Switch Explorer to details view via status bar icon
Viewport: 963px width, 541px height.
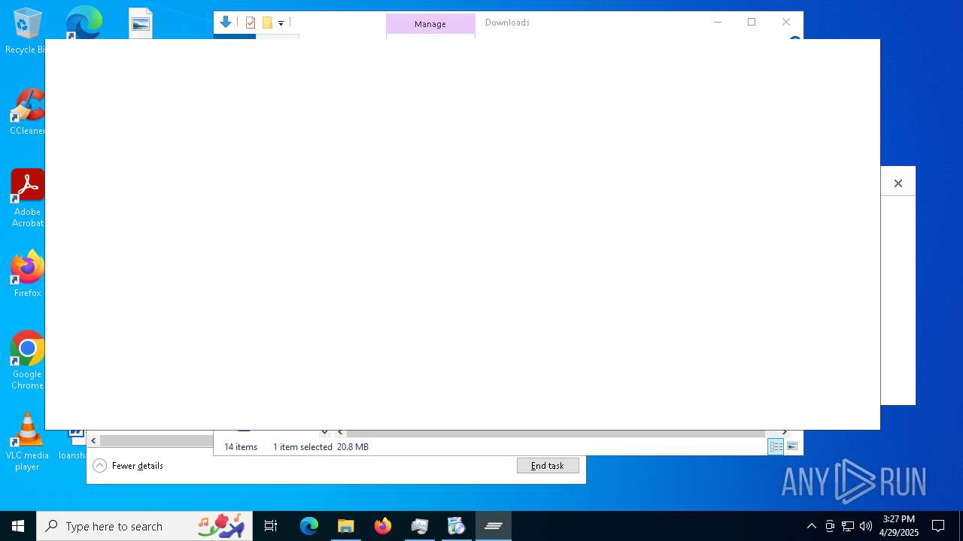776,446
